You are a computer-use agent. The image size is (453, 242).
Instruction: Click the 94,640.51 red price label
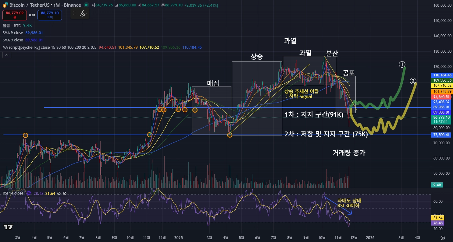click(x=441, y=97)
